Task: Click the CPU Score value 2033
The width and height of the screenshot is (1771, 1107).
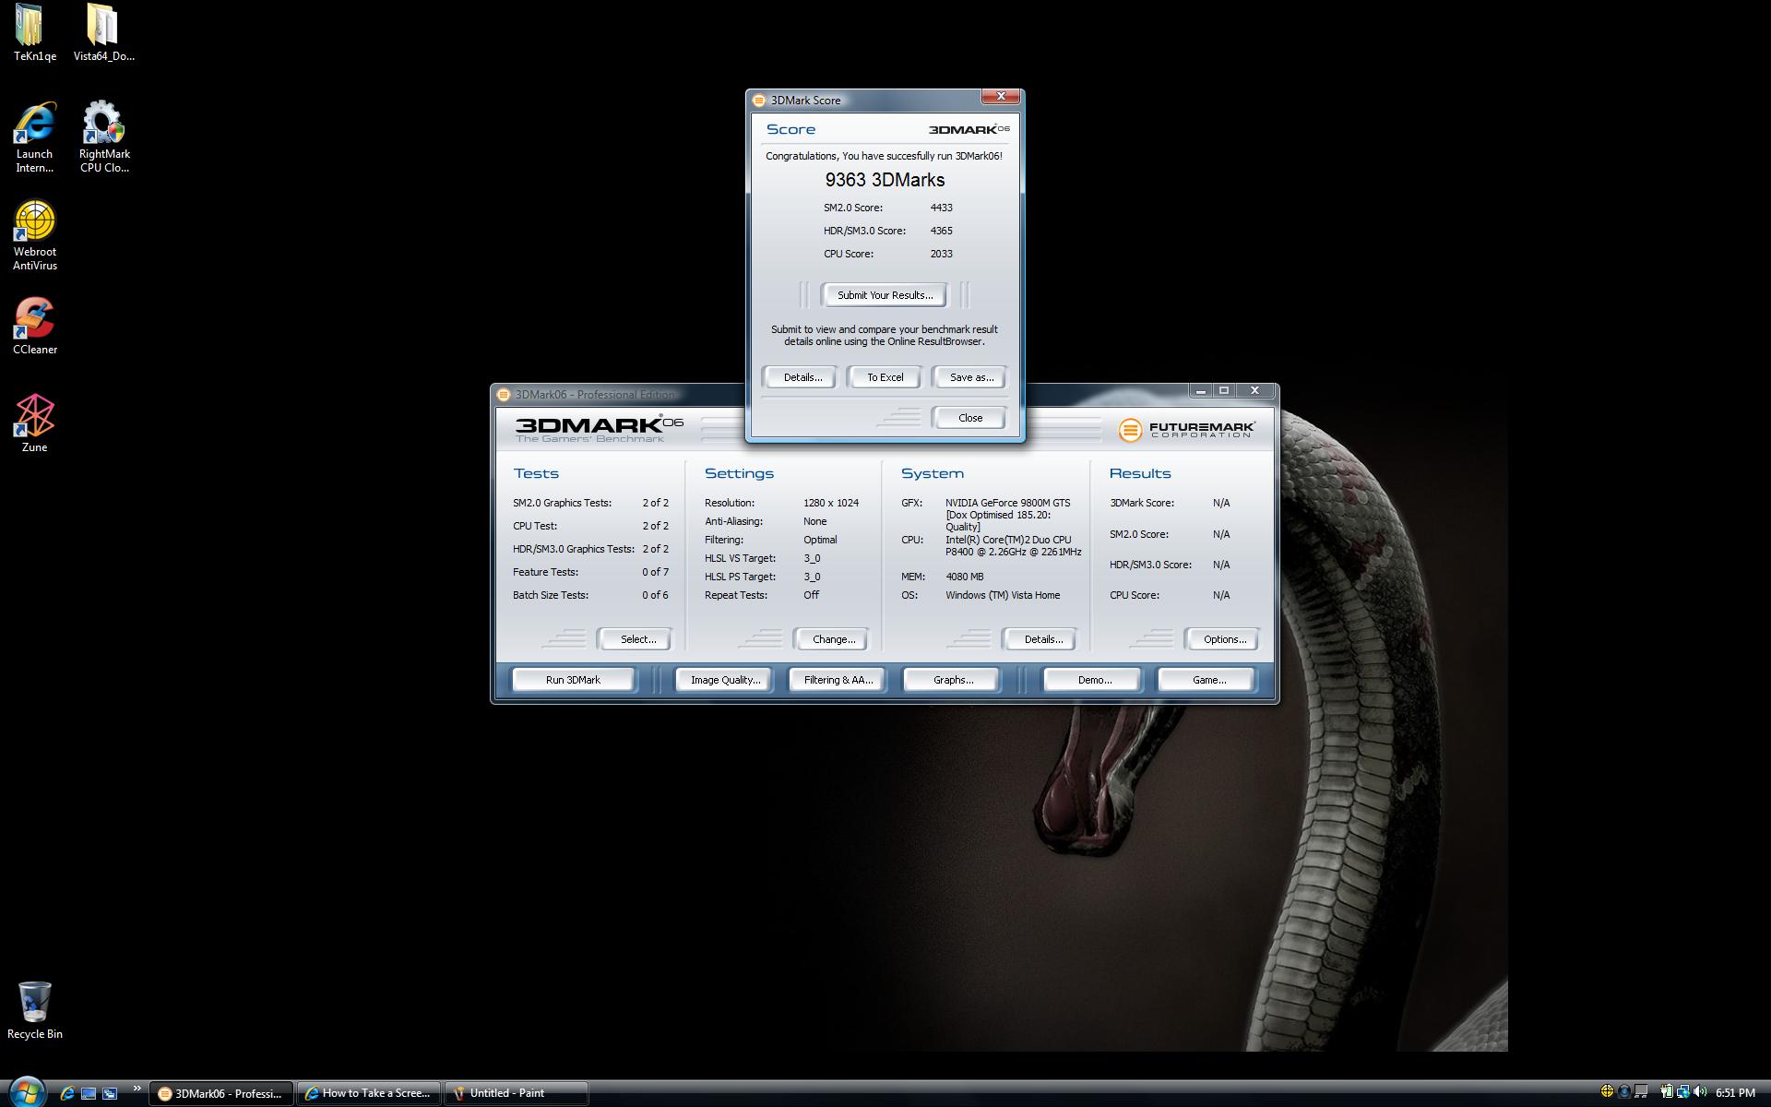Action: [x=941, y=254]
